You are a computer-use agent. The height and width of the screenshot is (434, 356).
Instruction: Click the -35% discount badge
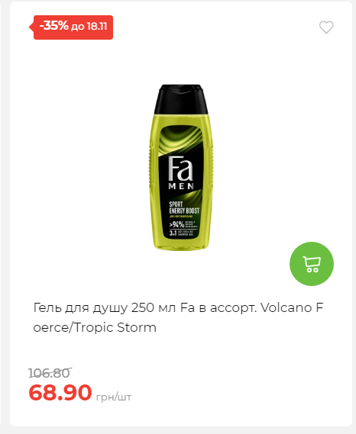click(x=73, y=27)
